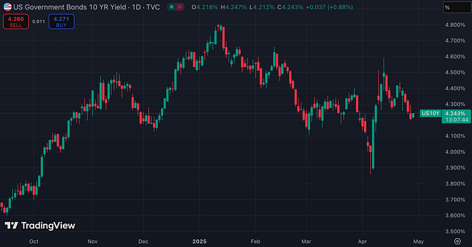
Task: Click the Mar label on time axis
Action: point(306,242)
